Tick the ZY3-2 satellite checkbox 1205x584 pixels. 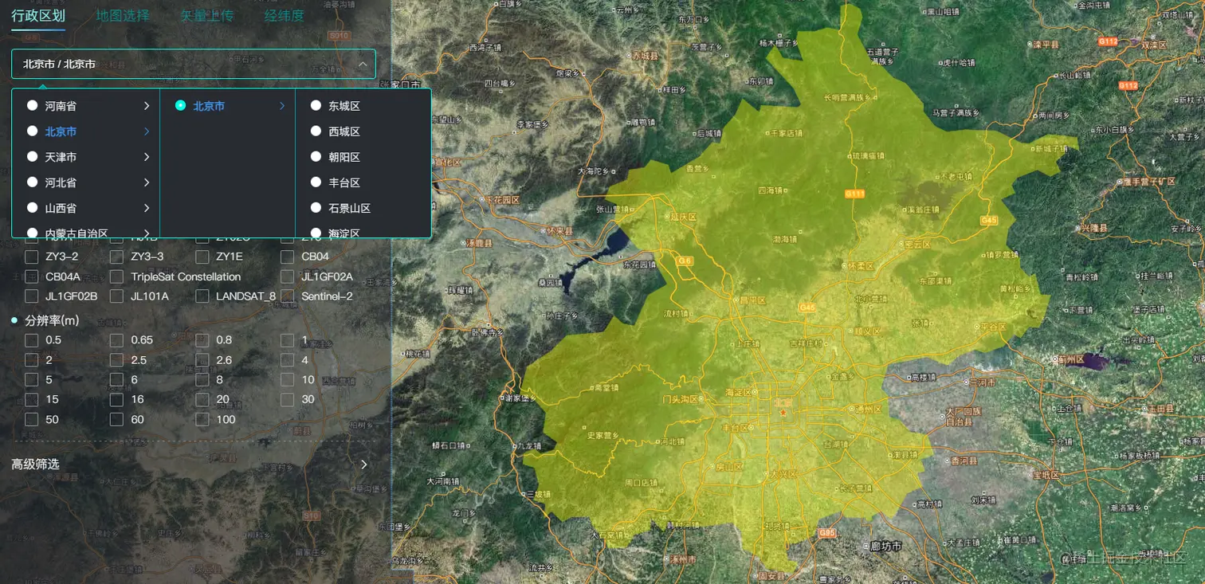click(32, 257)
